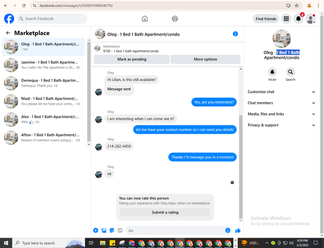Click Submit a rating button
Image resolution: width=324 pixels, height=248 pixels.
(165, 212)
